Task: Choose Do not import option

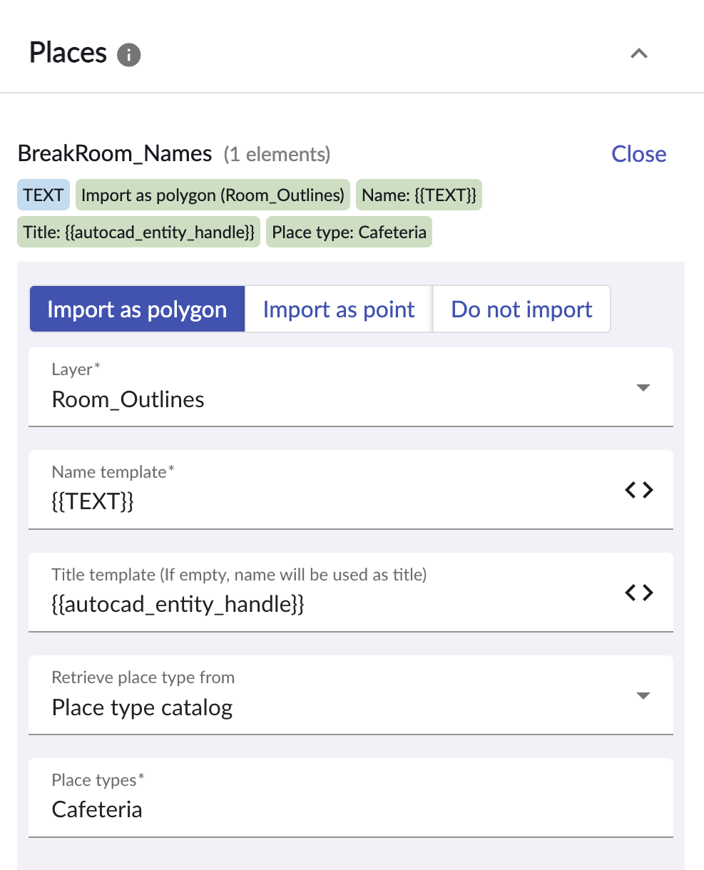Action: pos(522,309)
